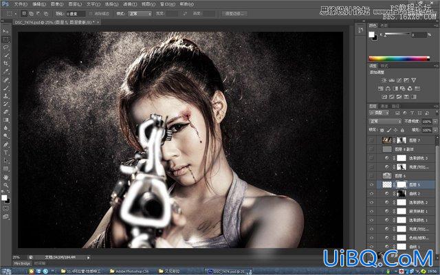Show the hidden 图层 4 副本 layer
This screenshot has height=275, width=440.
(371, 149)
